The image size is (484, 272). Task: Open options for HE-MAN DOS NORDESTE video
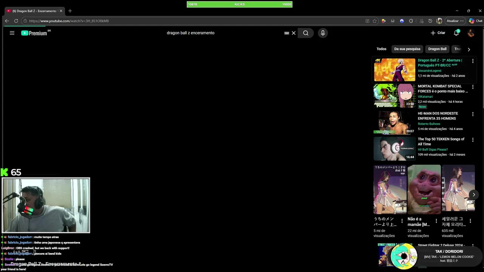pyautogui.click(x=473, y=114)
